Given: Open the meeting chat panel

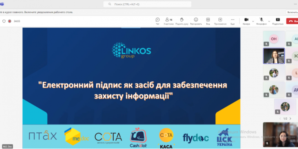Looking at the screenshot, I should [x=158, y=21].
